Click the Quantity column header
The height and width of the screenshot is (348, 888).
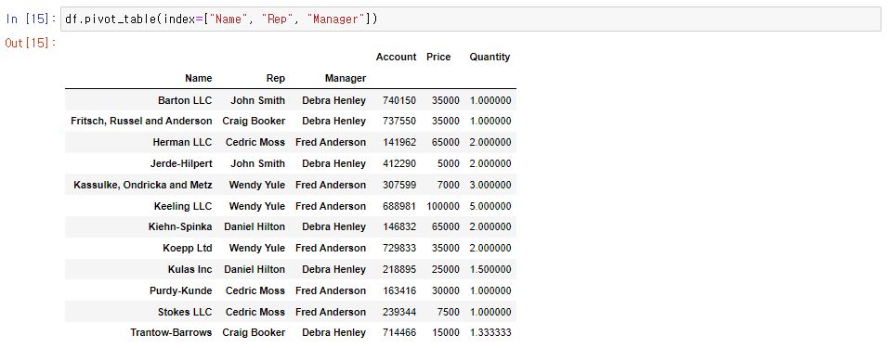[490, 58]
